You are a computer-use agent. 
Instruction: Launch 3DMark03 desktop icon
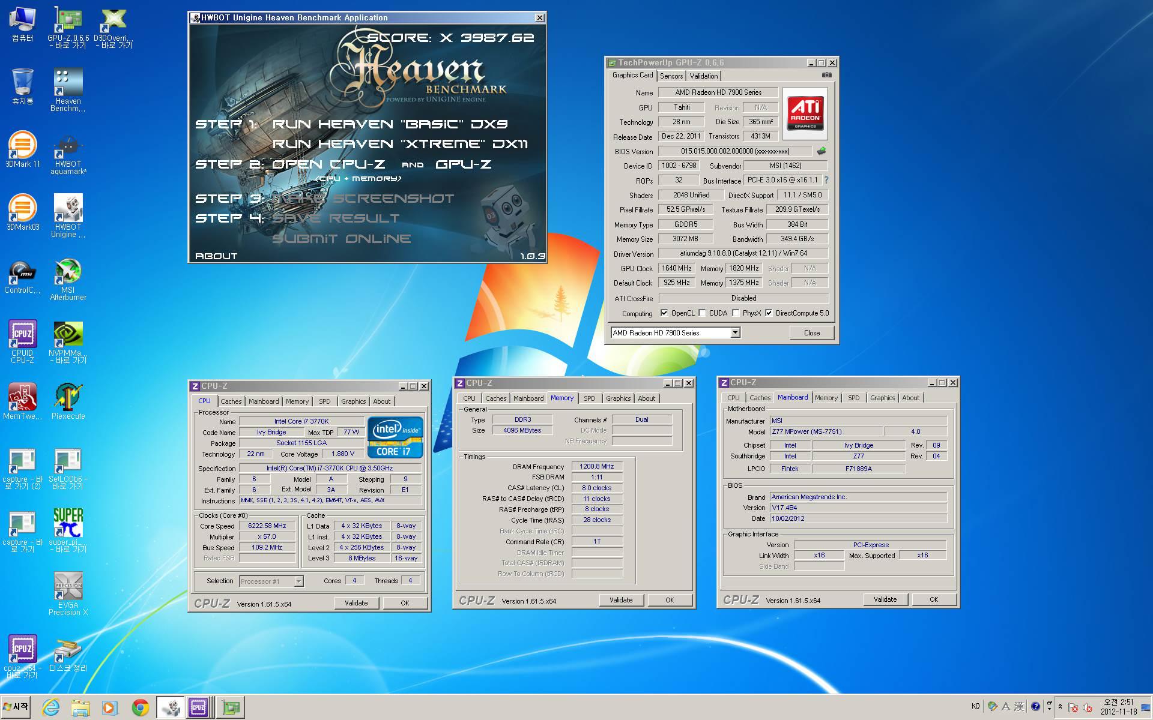[23, 212]
